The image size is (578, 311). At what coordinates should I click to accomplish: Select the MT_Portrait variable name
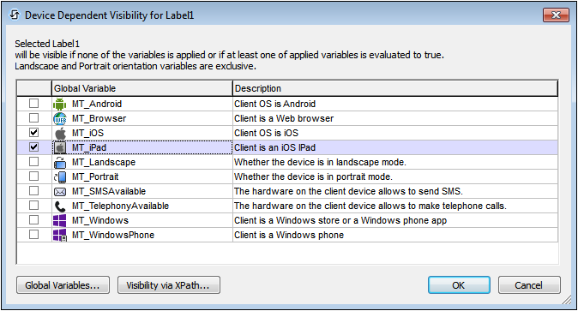tap(95, 176)
